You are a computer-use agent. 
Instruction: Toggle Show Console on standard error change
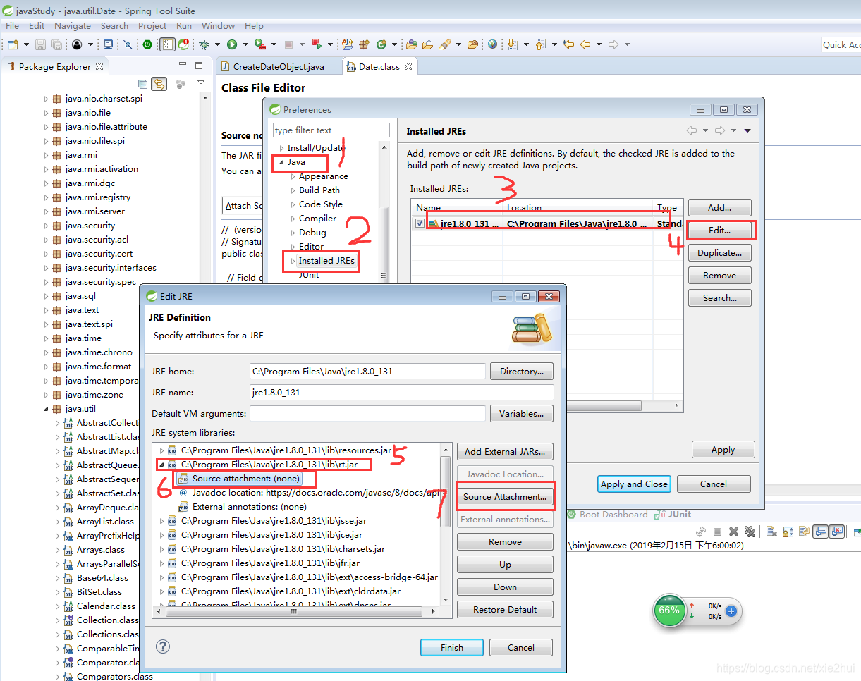click(x=837, y=532)
